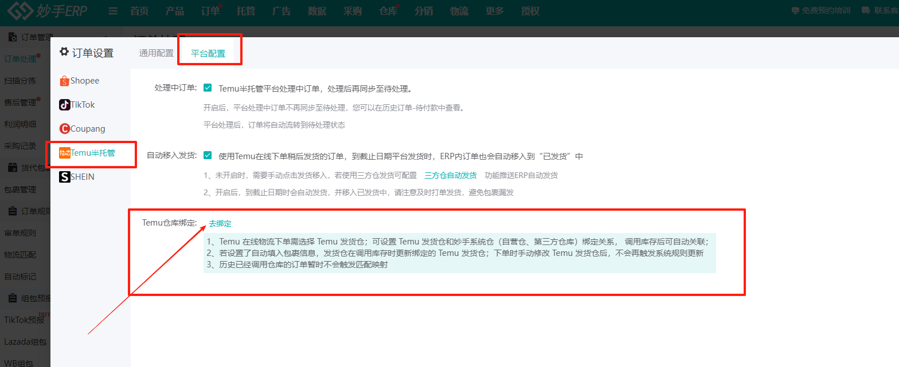Toggle the 处理中订单 checkbox
This screenshot has width=899, height=367.
point(208,88)
